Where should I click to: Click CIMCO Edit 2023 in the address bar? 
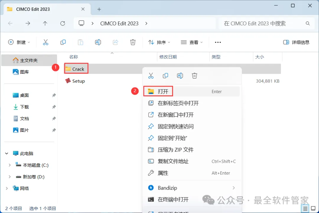point(119,23)
